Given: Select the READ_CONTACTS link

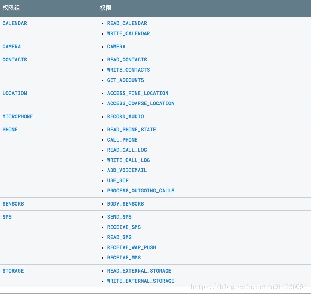Looking at the screenshot, I should pyautogui.click(x=127, y=60).
